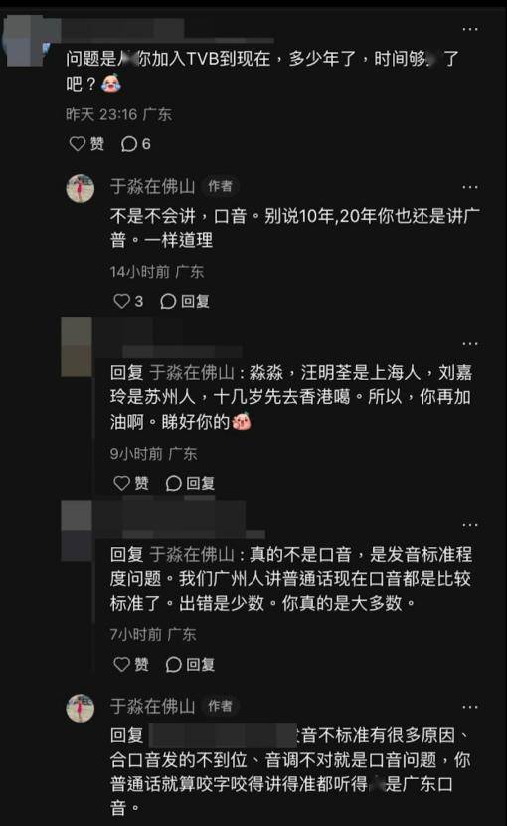The width and height of the screenshot is (507, 826).
Task: Open the options dots beside the first 于淼在佛山 reply
Action: coord(469,187)
